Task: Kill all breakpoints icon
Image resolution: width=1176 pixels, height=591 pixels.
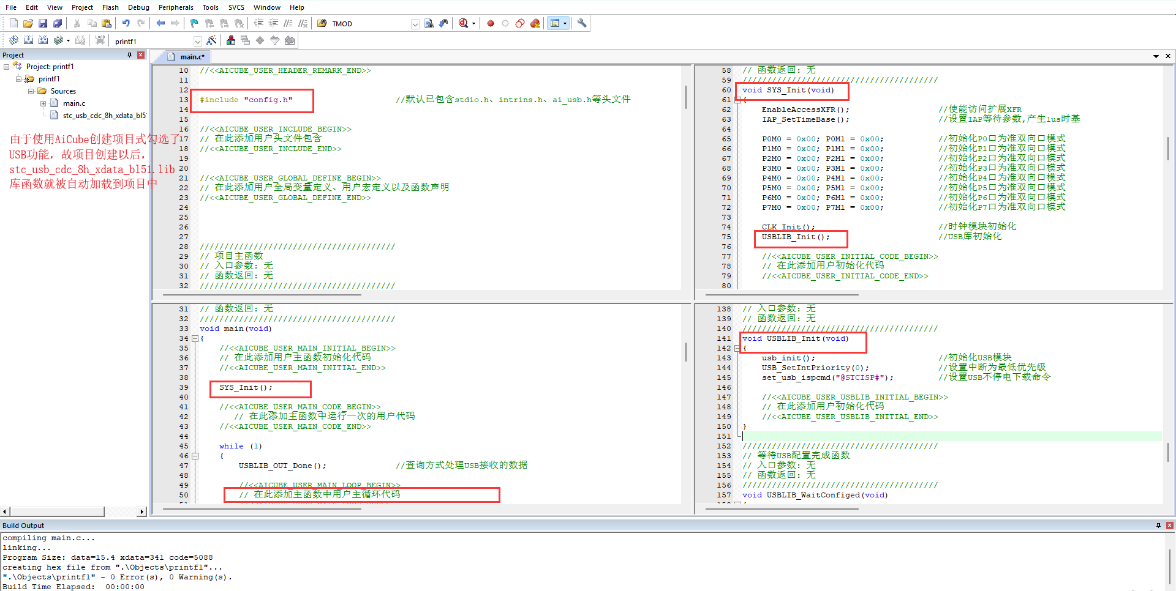Action: coord(535,23)
